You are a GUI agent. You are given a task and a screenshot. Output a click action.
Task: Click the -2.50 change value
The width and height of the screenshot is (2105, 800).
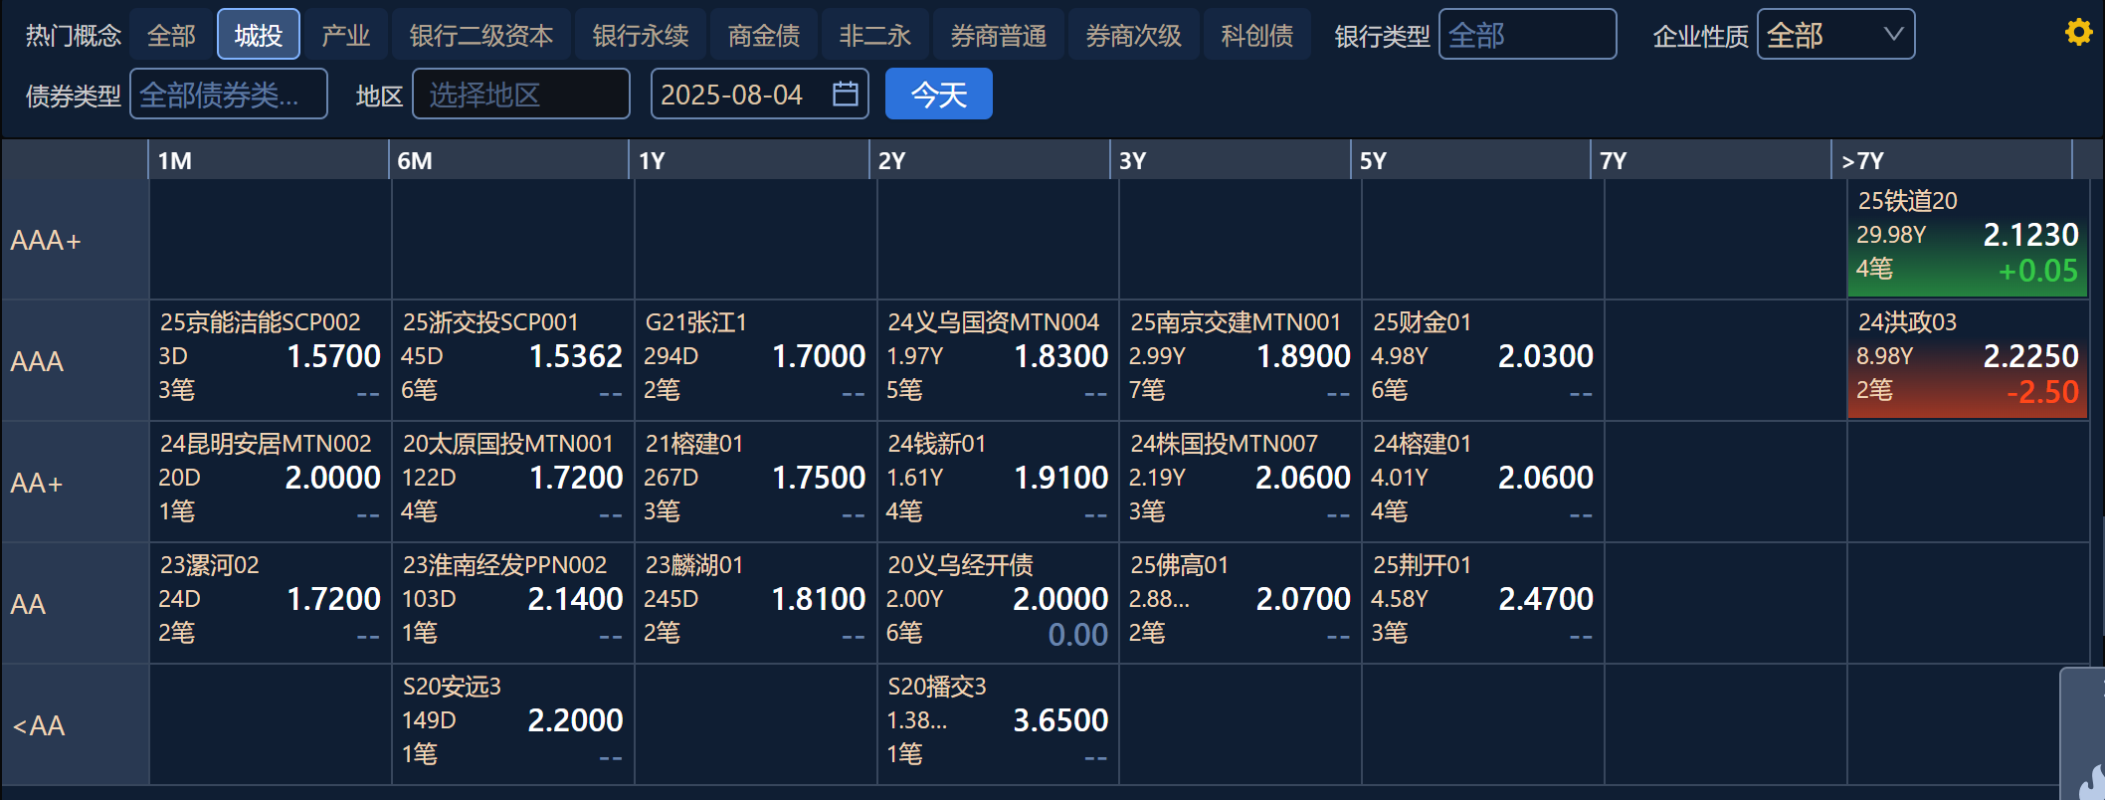pos(2042,392)
